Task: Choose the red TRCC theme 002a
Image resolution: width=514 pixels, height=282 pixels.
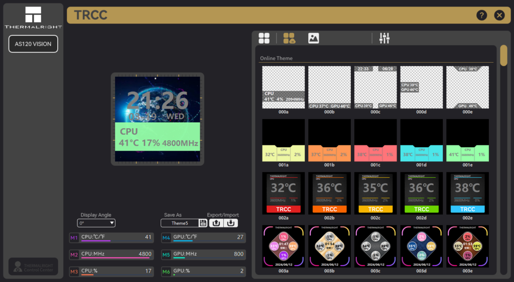Action: point(284,193)
